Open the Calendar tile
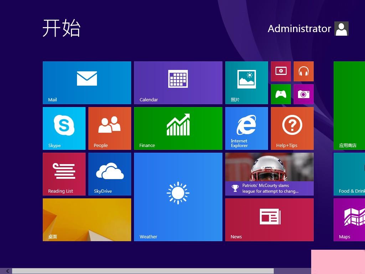Image resolution: width=365 pixels, height=274 pixels. click(x=178, y=83)
